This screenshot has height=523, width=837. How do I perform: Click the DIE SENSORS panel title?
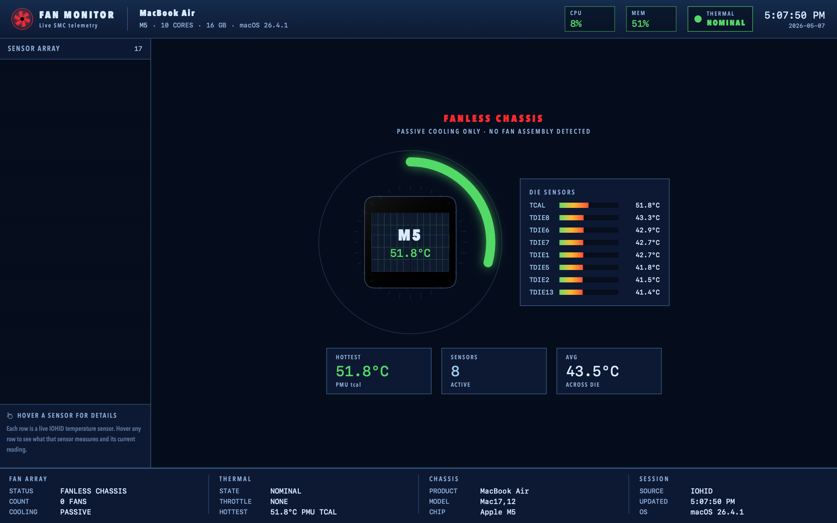[x=552, y=192]
